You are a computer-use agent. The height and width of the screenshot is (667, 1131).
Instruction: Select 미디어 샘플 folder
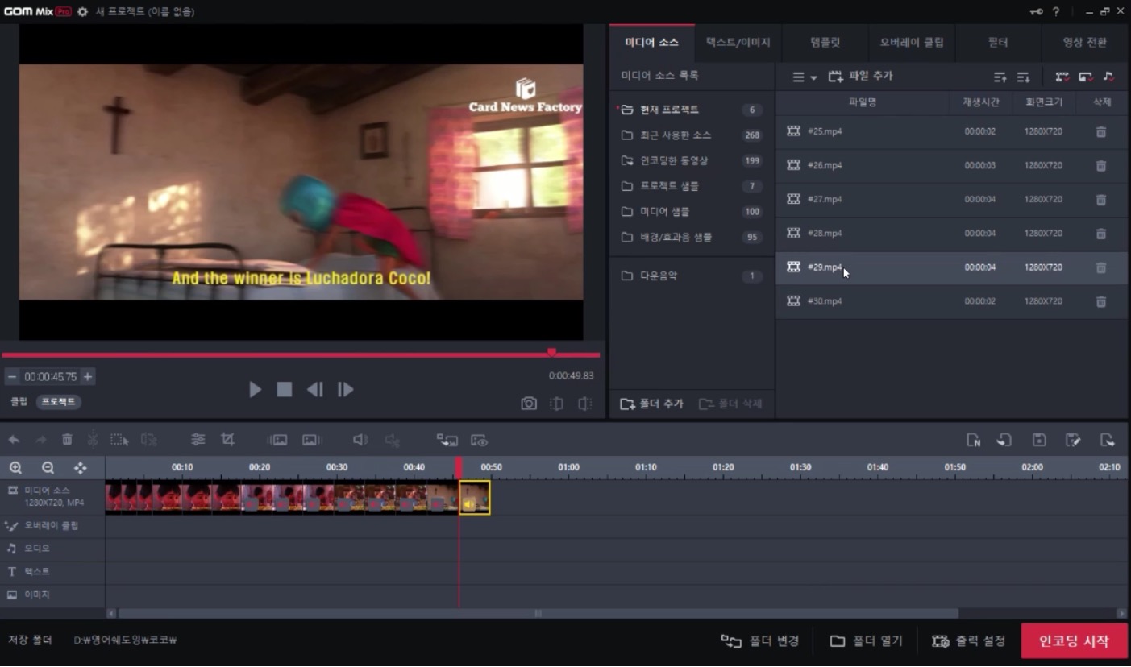click(x=692, y=212)
